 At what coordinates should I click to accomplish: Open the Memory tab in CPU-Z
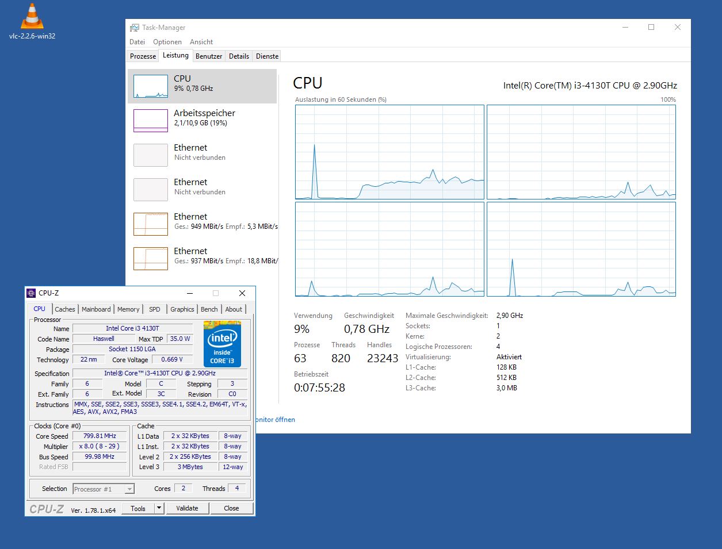128,309
